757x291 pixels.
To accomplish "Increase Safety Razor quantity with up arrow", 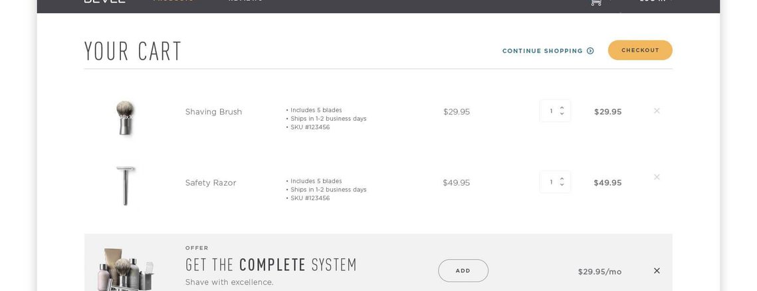I will coord(562,179).
